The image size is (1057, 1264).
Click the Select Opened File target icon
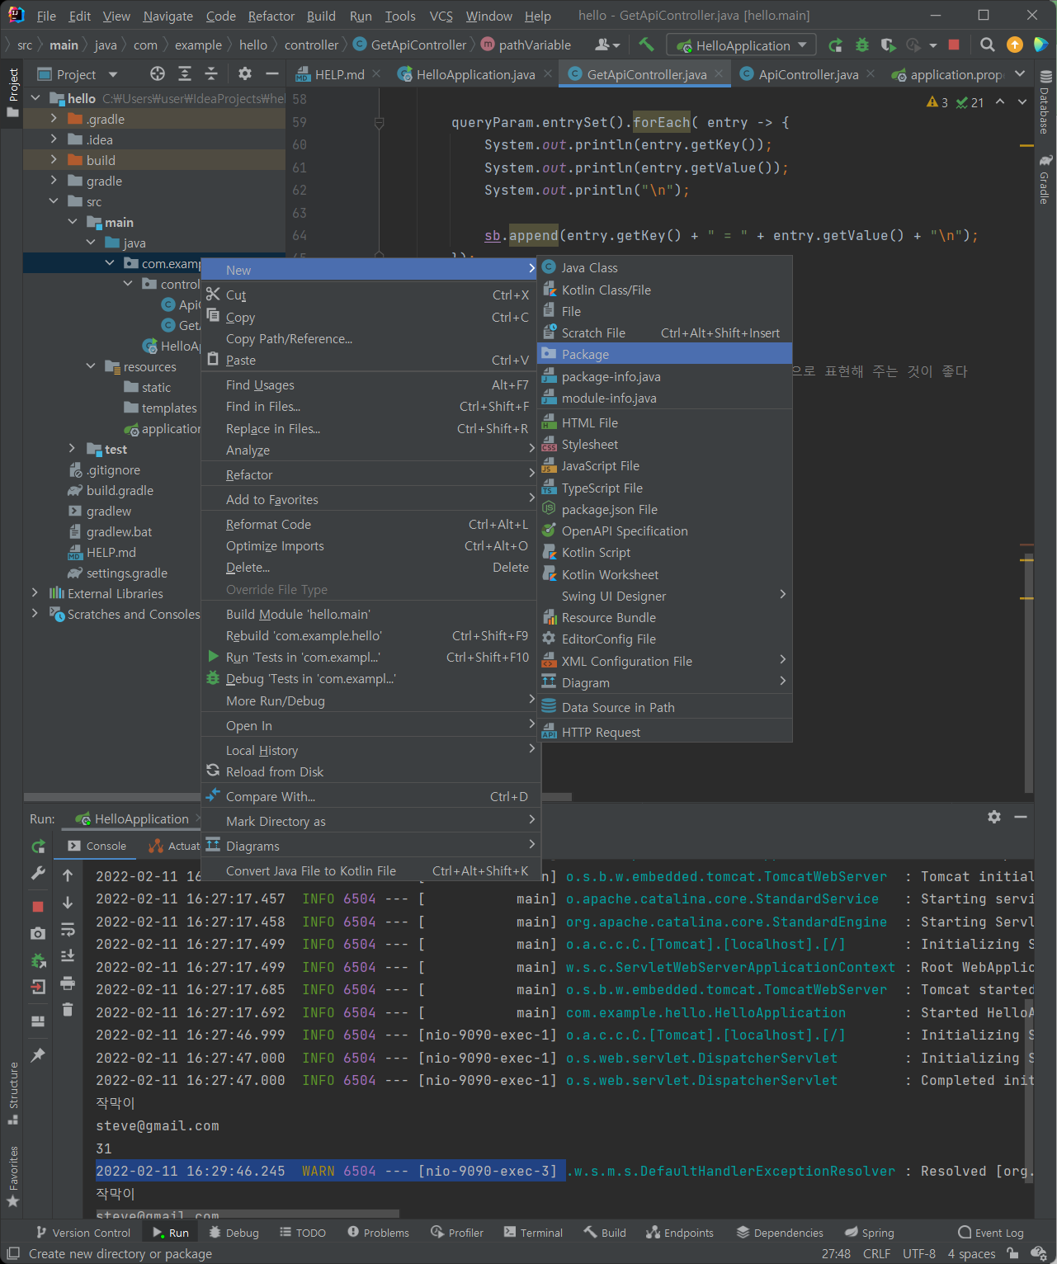(x=158, y=74)
